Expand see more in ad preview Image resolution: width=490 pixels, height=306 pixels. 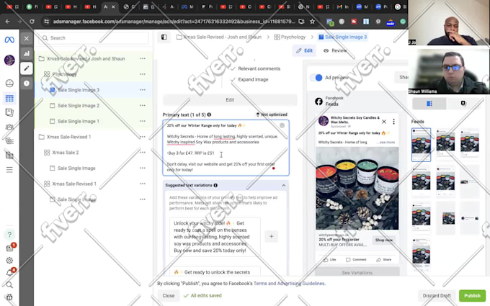coord(387,142)
